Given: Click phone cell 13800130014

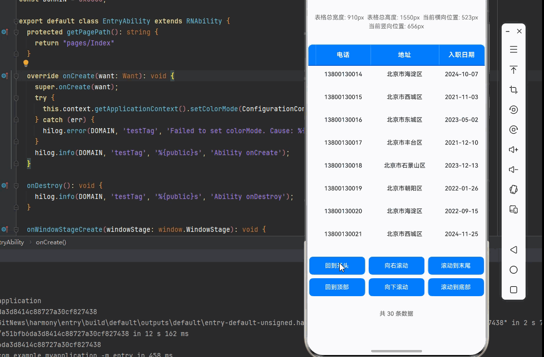Looking at the screenshot, I should point(343,74).
